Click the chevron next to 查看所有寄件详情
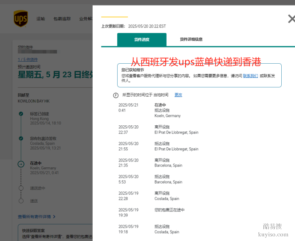Viewport: 295px width, 241px height. tap(54, 217)
